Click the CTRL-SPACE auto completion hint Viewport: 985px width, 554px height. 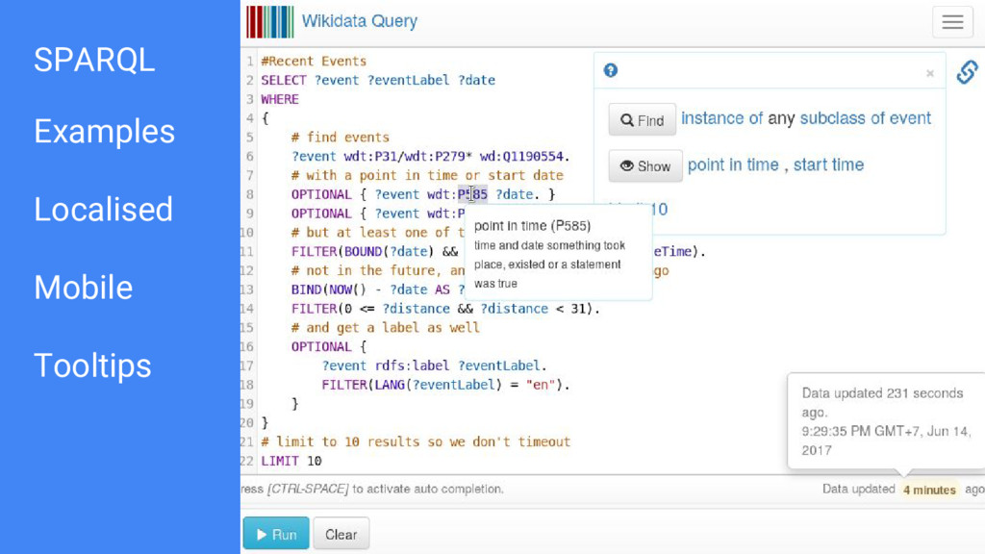pyautogui.click(x=372, y=489)
